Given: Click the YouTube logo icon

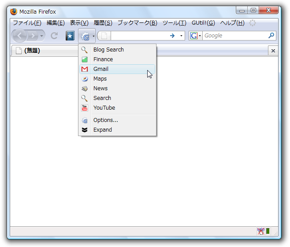Looking at the screenshot, I should 85,108.
